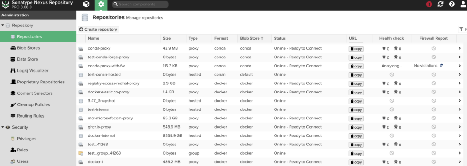Click No violations firewall report link

[x=425, y=66]
